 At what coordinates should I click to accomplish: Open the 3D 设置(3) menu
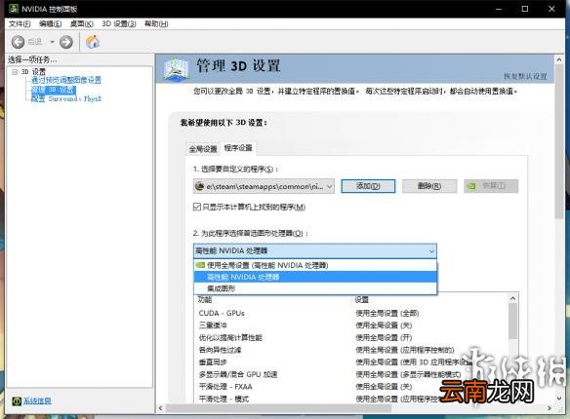[x=118, y=23]
